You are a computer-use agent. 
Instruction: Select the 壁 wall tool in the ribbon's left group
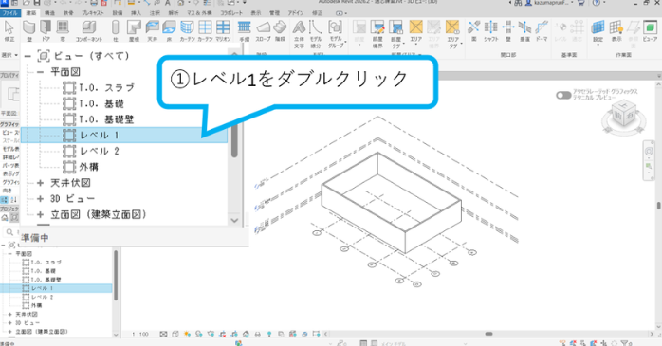(x=28, y=30)
